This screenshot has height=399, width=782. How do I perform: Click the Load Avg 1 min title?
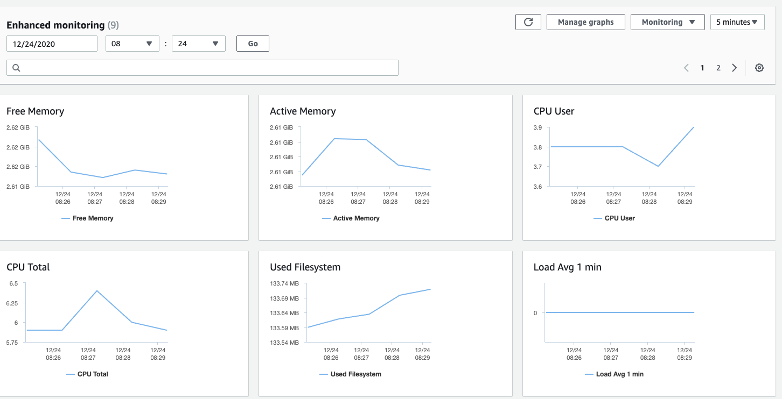point(567,267)
